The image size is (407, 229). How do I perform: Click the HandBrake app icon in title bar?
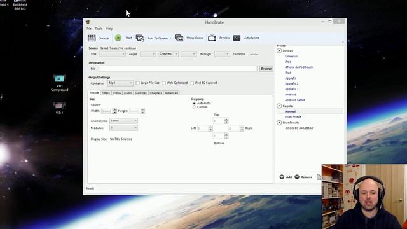coord(88,22)
